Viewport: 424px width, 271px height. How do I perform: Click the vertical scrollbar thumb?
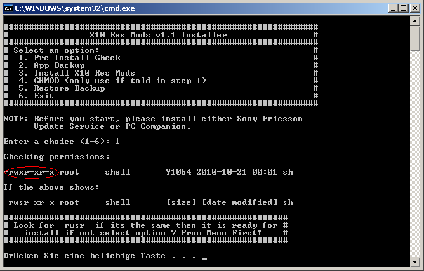click(x=415, y=38)
